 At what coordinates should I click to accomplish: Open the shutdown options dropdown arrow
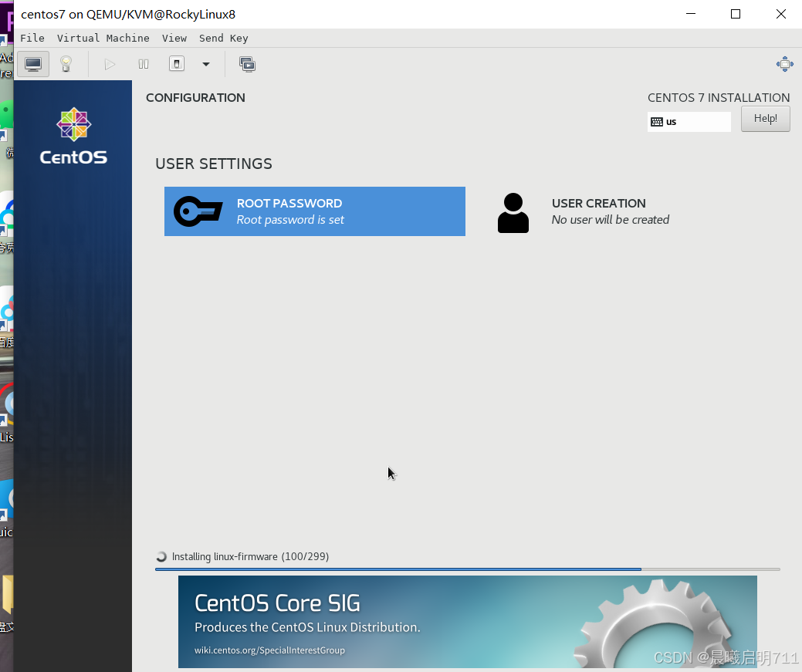(x=205, y=64)
